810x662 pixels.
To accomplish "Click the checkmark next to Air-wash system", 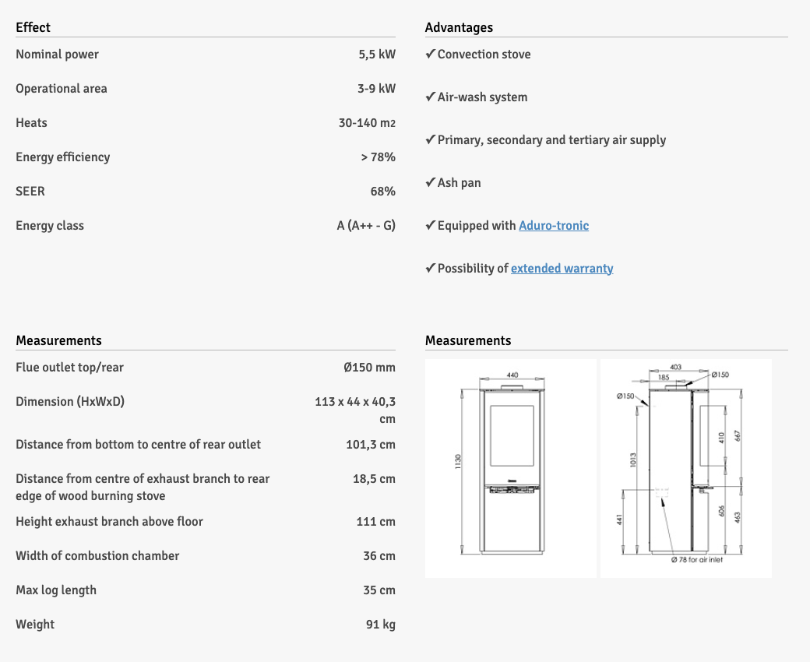I will (x=430, y=97).
